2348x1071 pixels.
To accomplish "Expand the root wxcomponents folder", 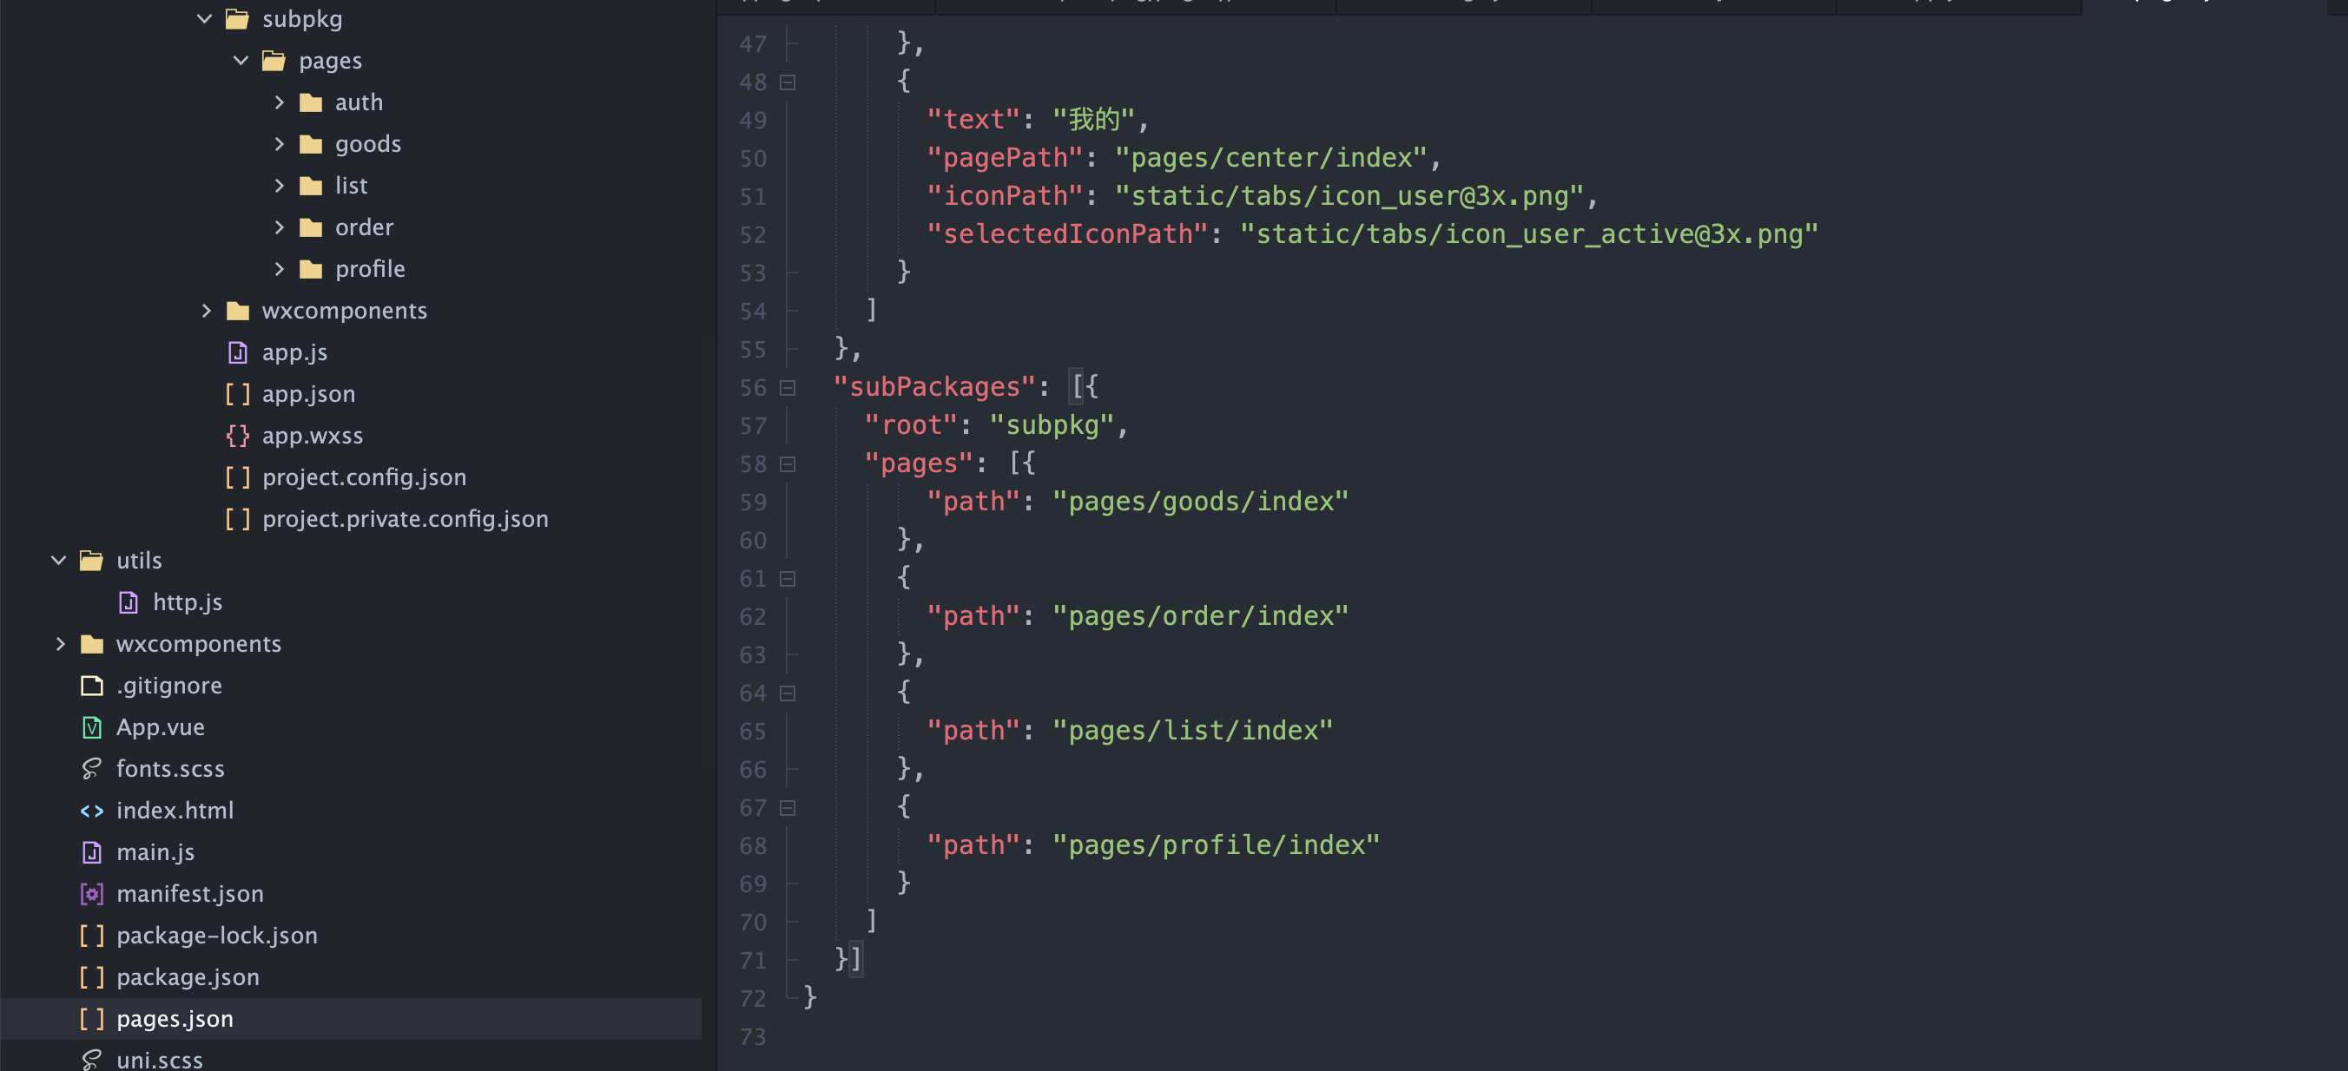I will pos(60,644).
